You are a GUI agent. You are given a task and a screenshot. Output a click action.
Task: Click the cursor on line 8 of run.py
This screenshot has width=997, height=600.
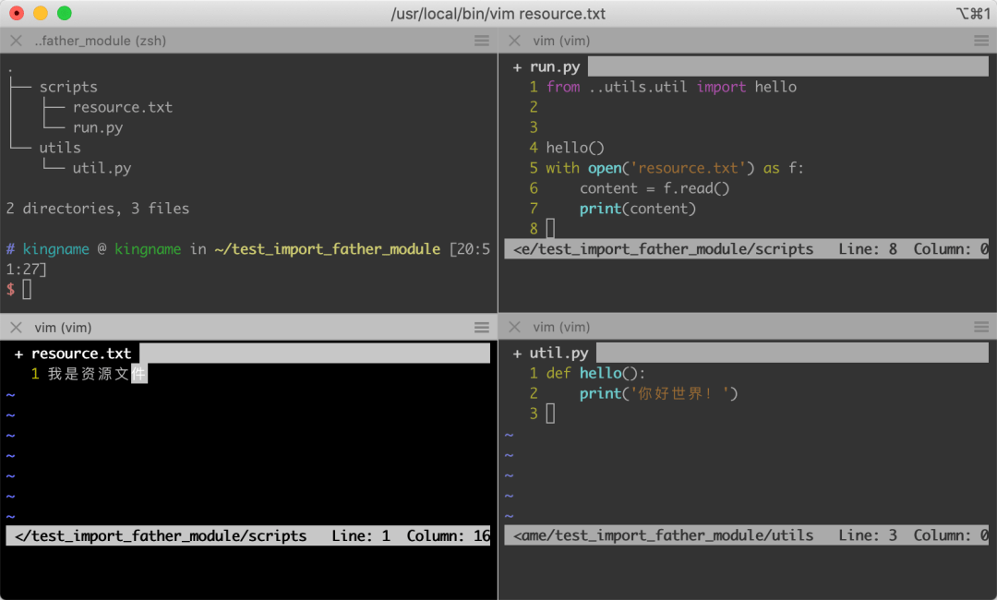550,228
